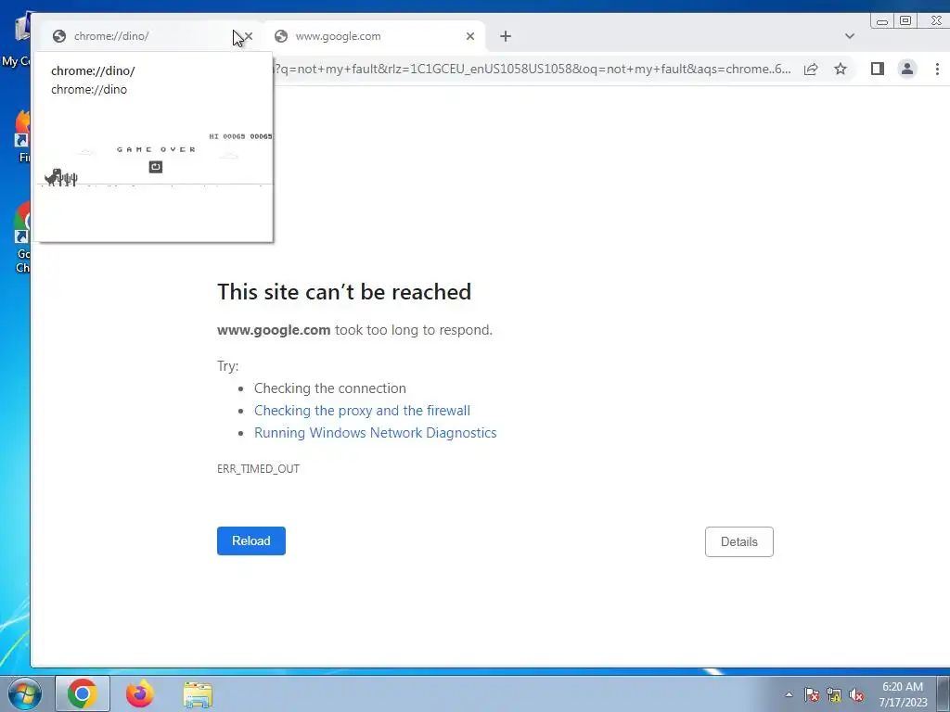The image size is (950, 712).
Task: Click the dino game restart icon in preview
Action: pyautogui.click(x=156, y=167)
